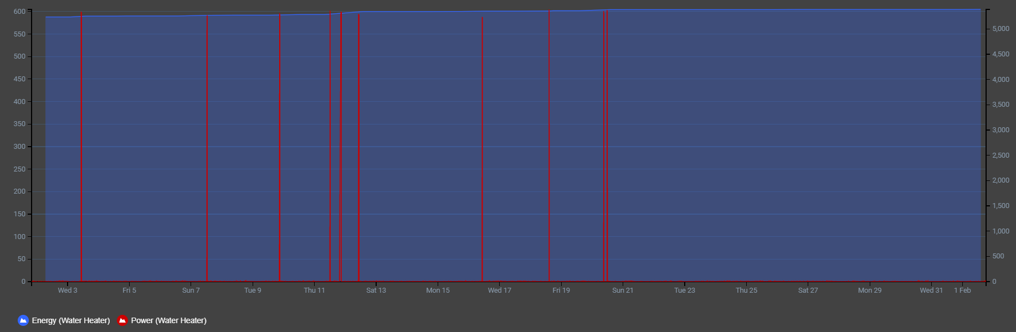Click the 'Tue 23' date axis label

click(685, 290)
